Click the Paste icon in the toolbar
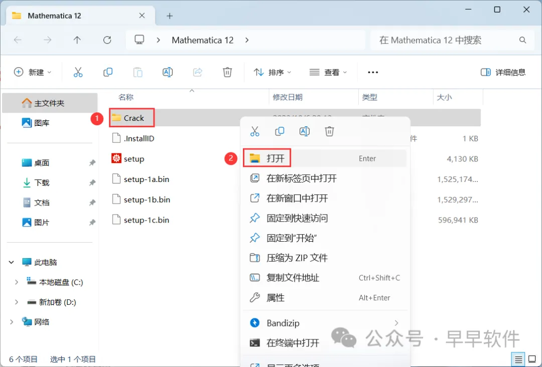This screenshot has width=542, height=367. coord(138,72)
